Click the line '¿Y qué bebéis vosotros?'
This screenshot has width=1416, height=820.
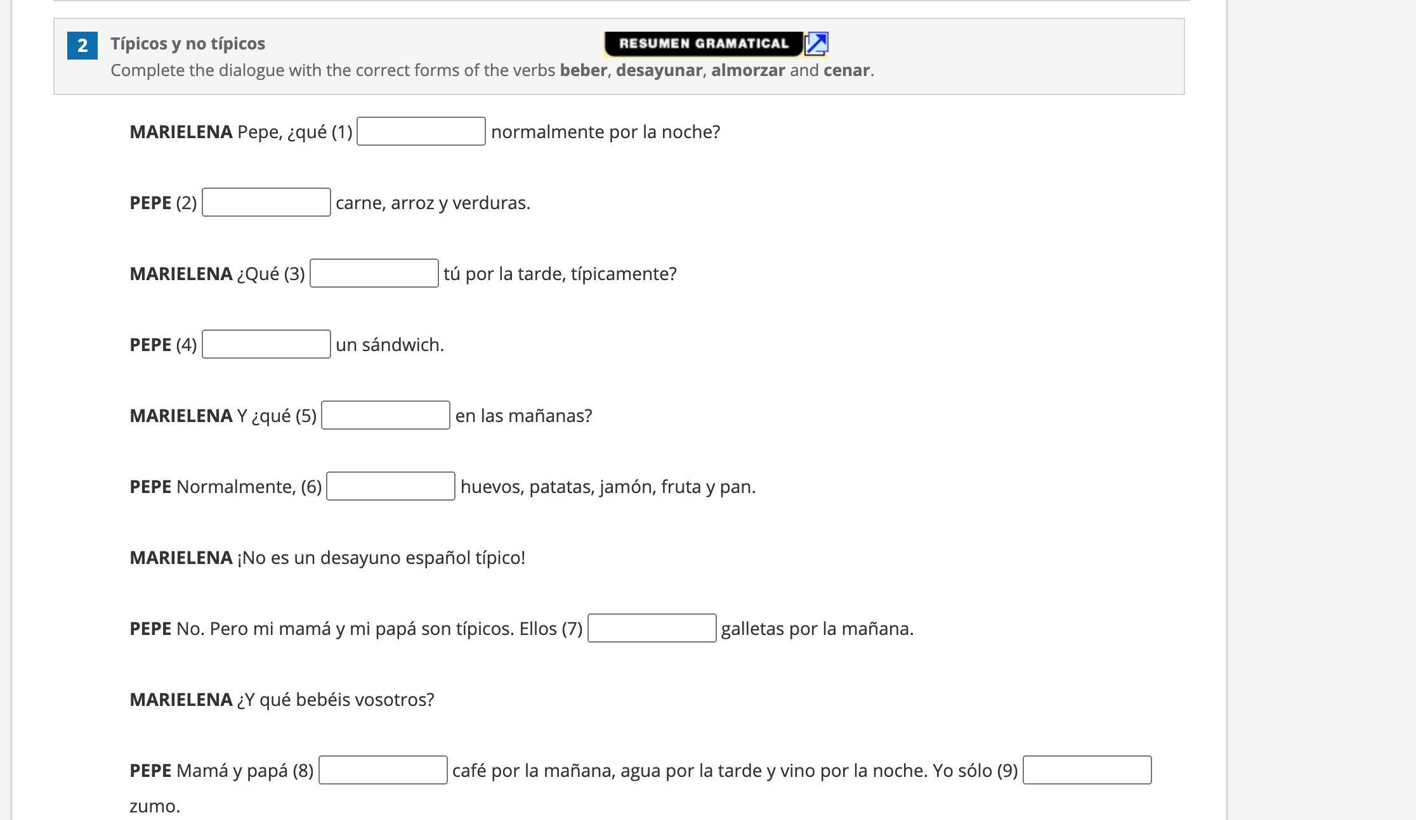[335, 700]
